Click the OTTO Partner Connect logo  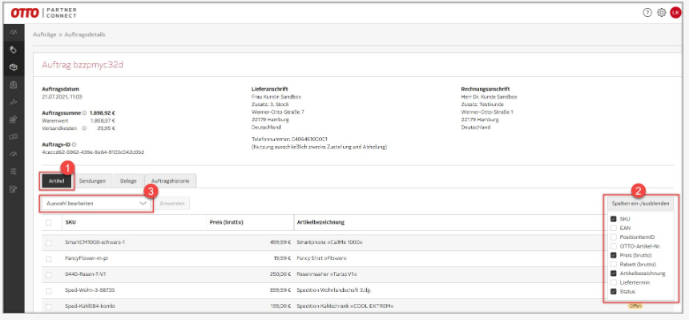(x=43, y=13)
